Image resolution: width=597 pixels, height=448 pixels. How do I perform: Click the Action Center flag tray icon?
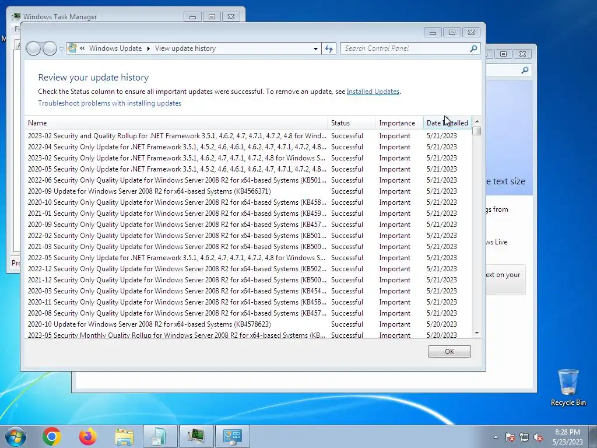pyautogui.click(x=510, y=437)
